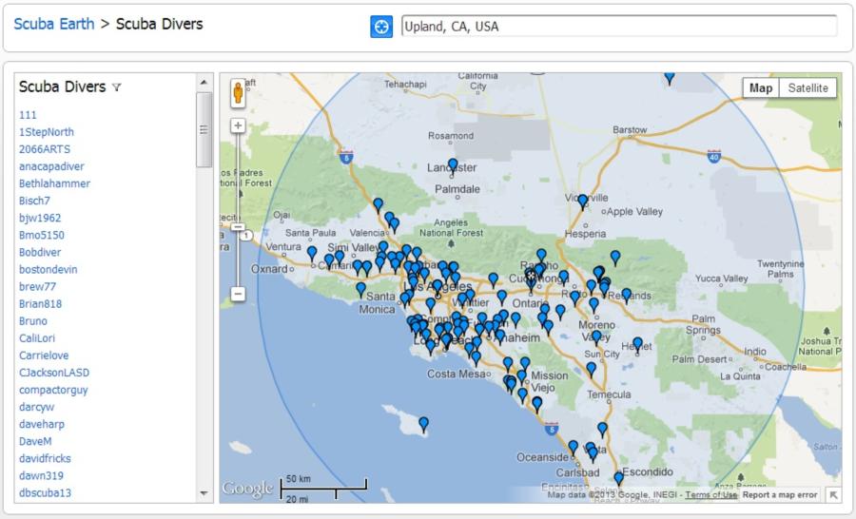The width and height of the screenshot is (856, 519).
Task: Click the location search field
Action: (x=619, y=27)
